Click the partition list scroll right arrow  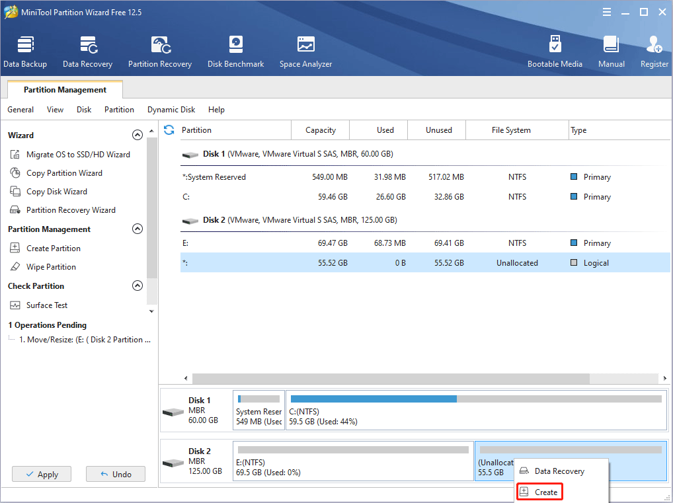[665, 378]
